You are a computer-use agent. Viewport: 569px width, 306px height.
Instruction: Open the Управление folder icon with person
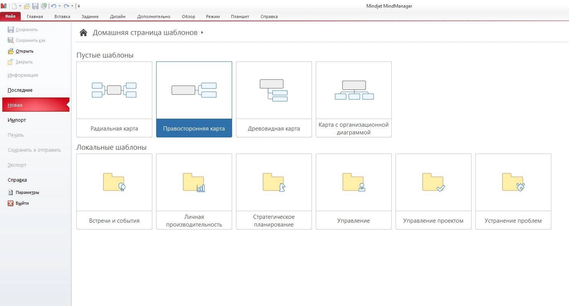click(x=354, y=182)
